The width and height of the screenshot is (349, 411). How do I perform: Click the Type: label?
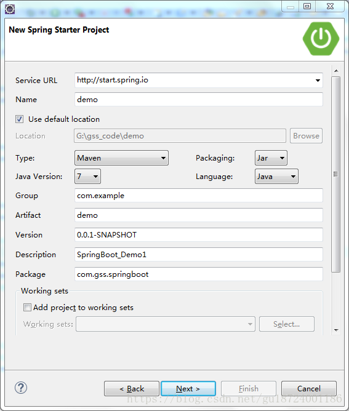(x=25, y=158)
